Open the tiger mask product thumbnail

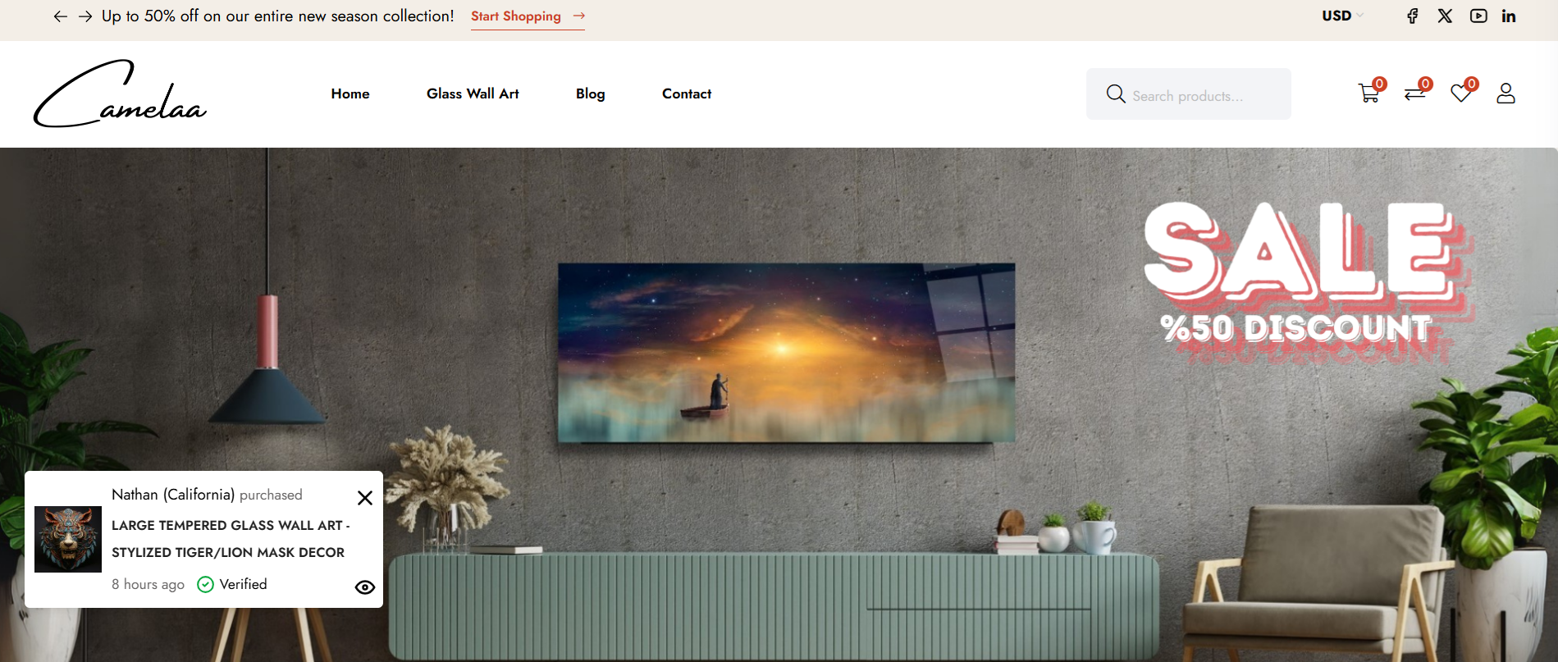(x=68, y=539)
